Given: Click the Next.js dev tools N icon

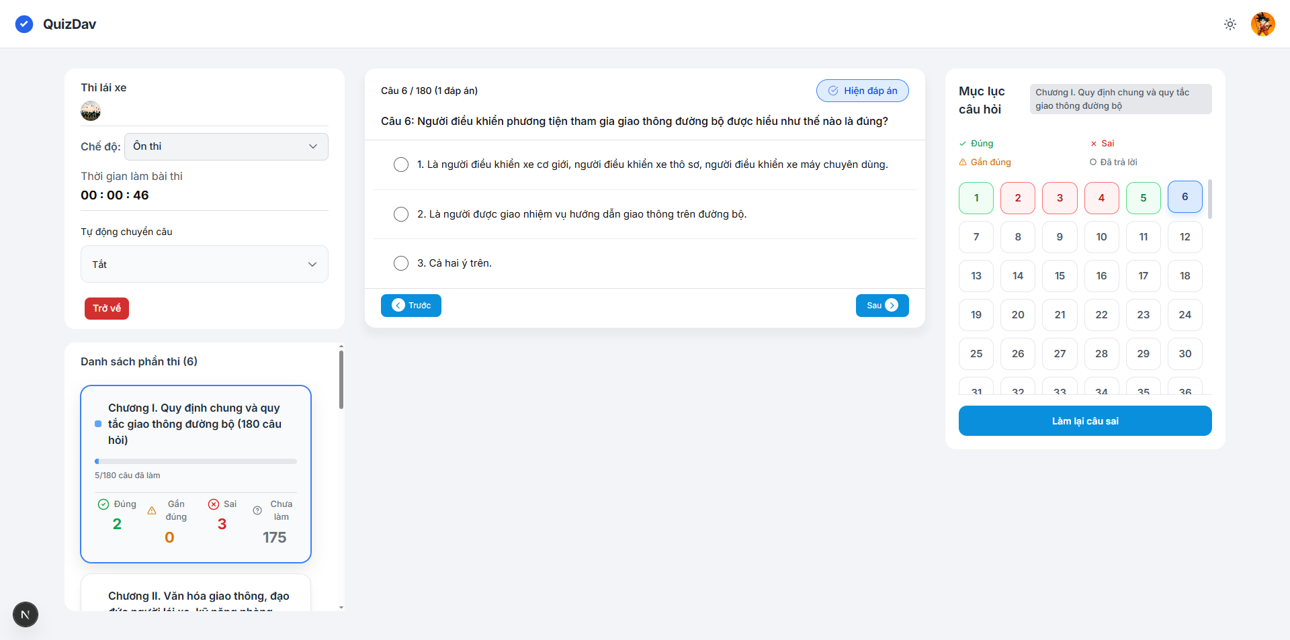Looking at the screenshot, I should [x=26, y=614].
